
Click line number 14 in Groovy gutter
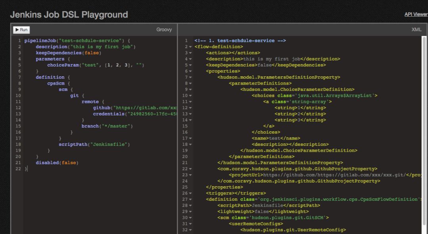tap(18, 120)
